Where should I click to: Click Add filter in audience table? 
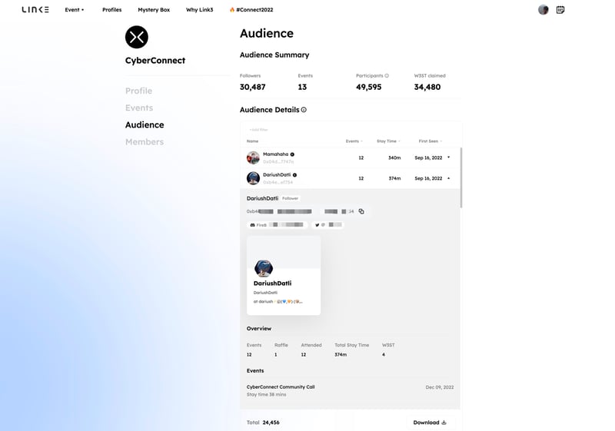[258, 130]
